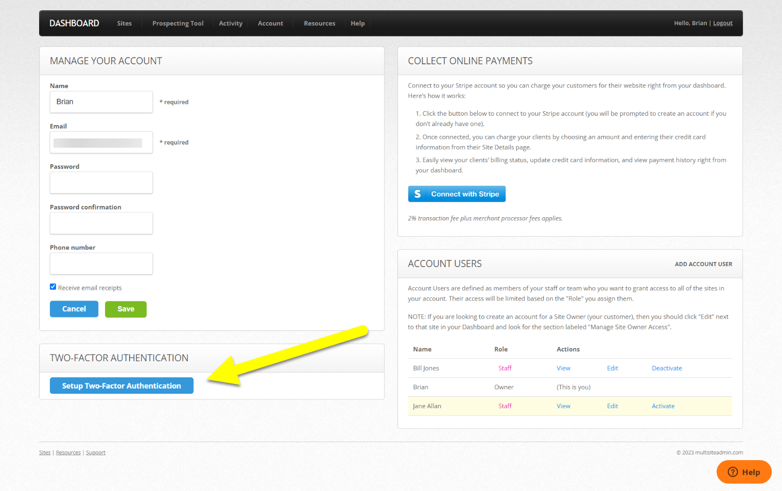782x491 pixels.
Task: Open the Help item in the top navigation
Action: 358,23
